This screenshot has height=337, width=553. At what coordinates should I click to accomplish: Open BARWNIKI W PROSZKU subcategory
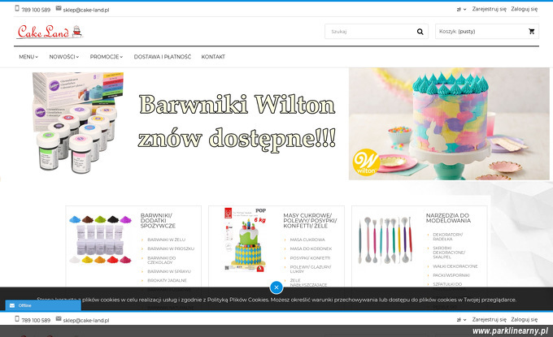tap(171, 249)
